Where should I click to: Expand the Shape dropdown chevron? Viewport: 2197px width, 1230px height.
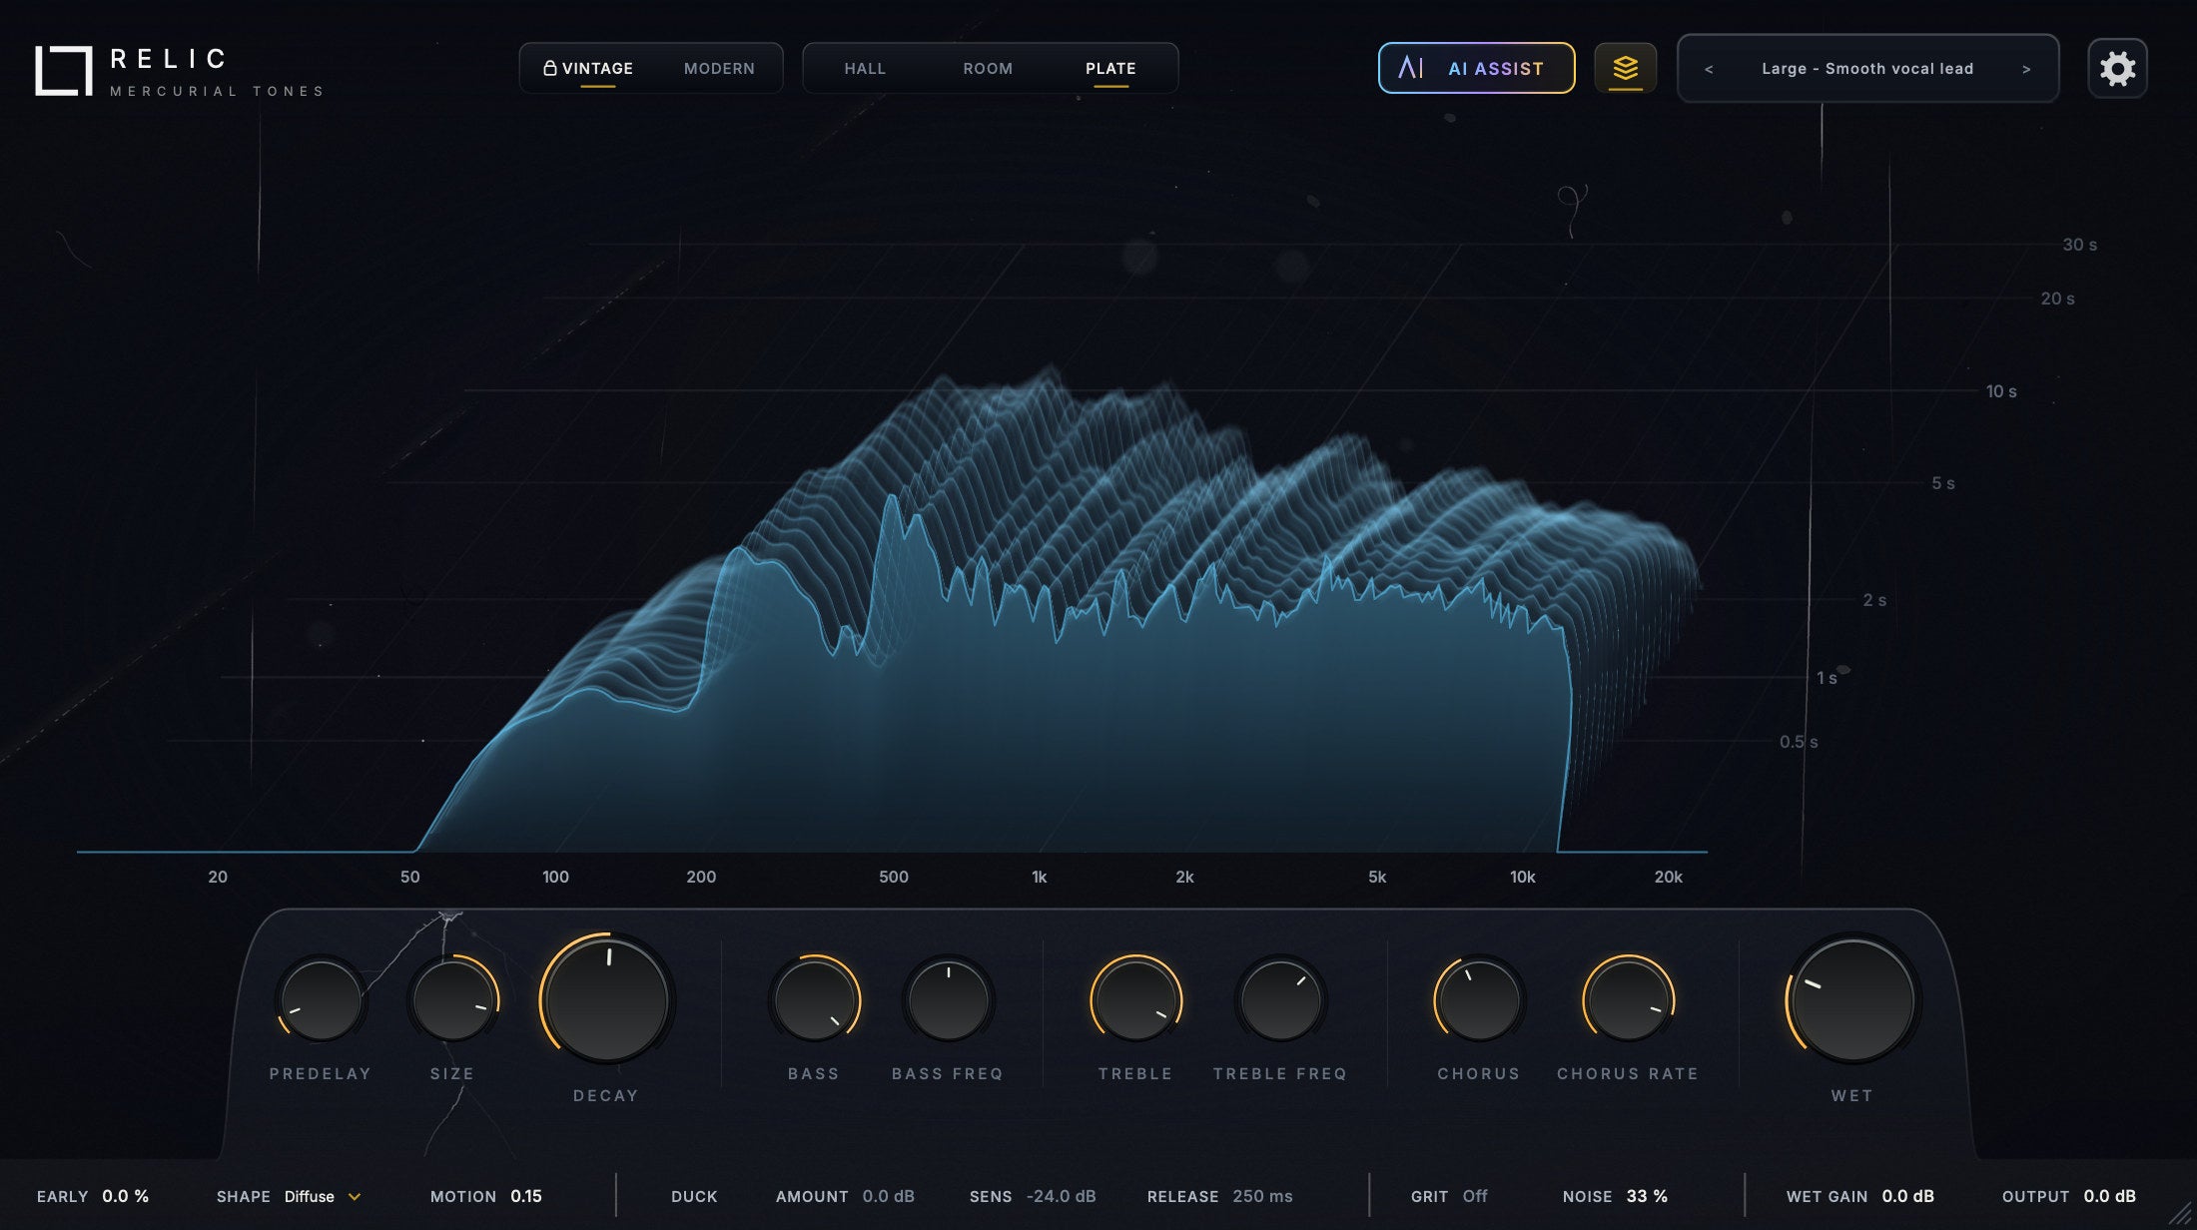tap(355, 1196)
